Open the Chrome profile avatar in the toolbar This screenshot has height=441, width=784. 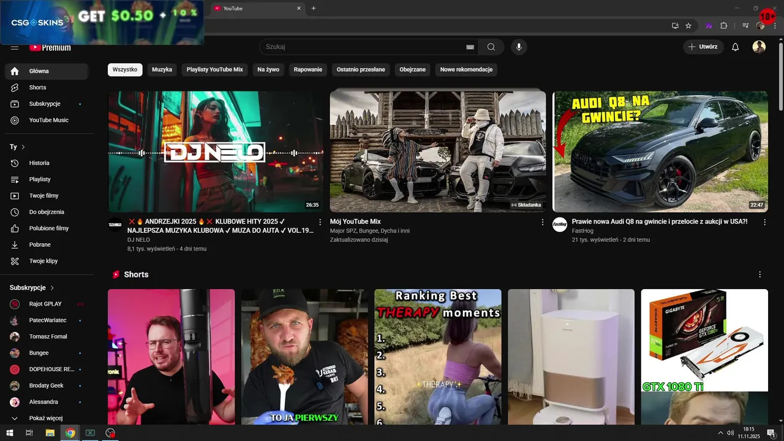[x=760, y=26]
